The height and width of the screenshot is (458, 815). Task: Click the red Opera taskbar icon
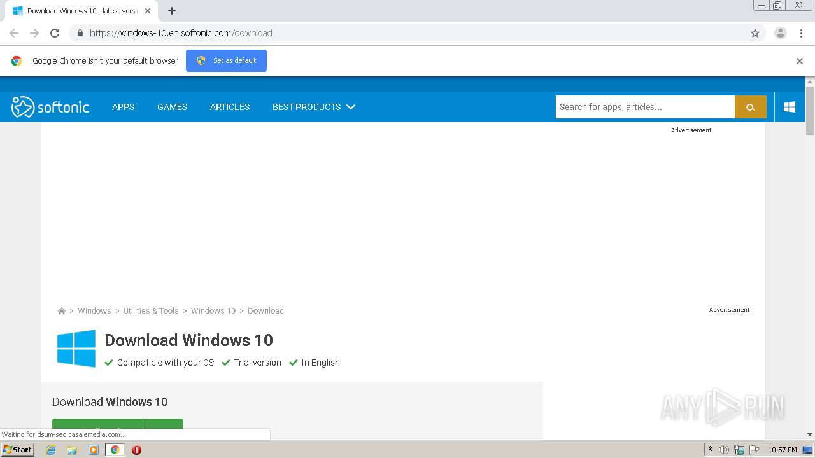point(136,450)
